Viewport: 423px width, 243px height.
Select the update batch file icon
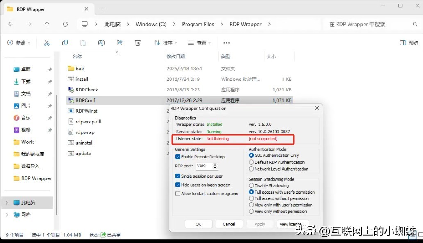(x=71, y=153)
